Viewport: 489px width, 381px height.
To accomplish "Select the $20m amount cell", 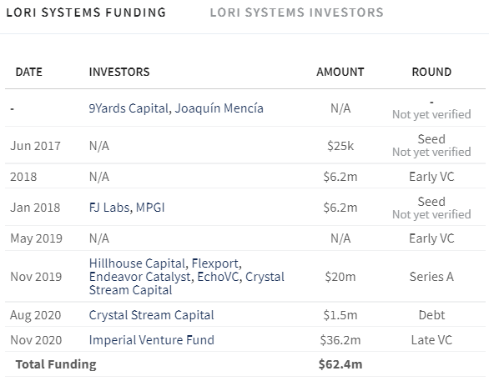I will pyautogui.click(x=340, y=277).
